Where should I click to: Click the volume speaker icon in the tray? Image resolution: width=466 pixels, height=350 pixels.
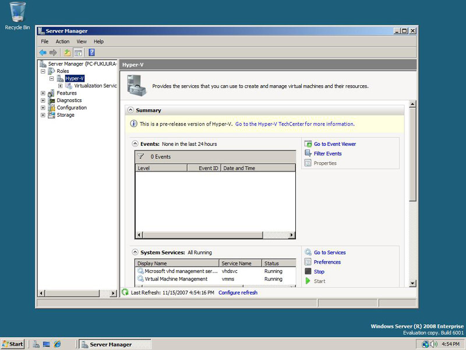(433, 344)
